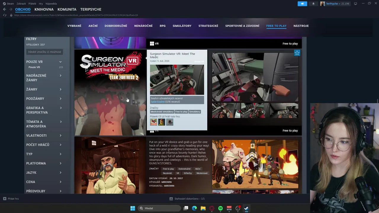Click in the hledat značku filter search field

[44, 52]
